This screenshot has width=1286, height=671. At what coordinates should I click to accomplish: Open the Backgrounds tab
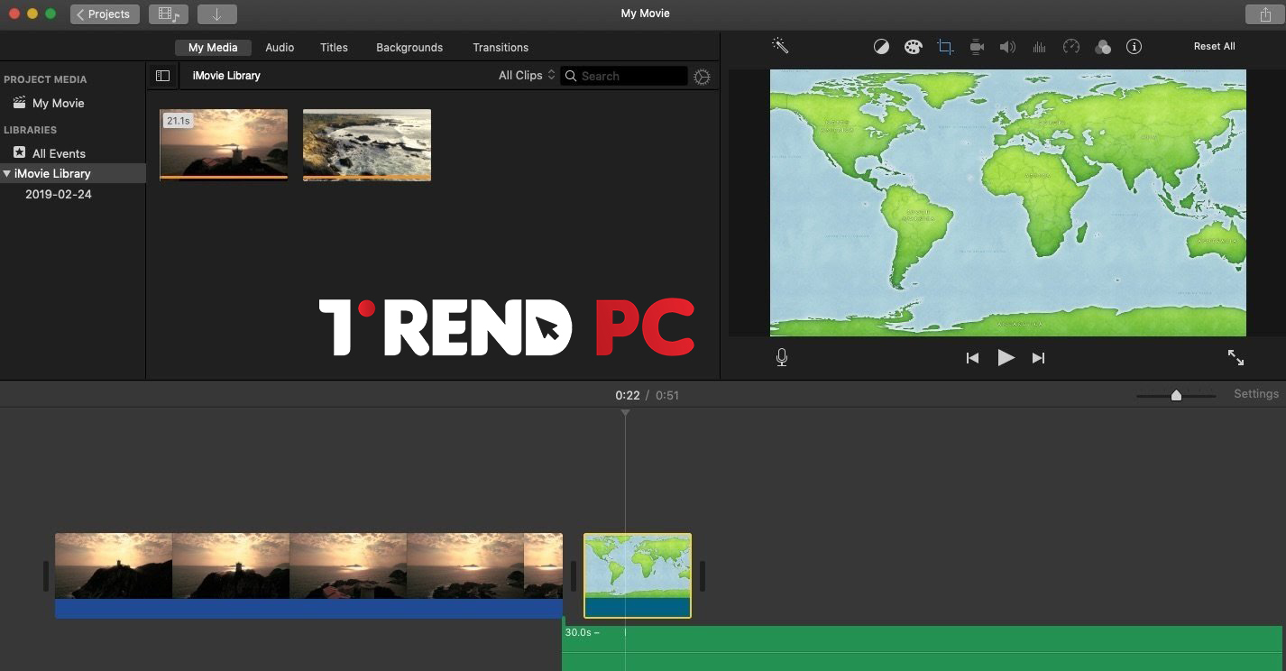coord(409,47)
